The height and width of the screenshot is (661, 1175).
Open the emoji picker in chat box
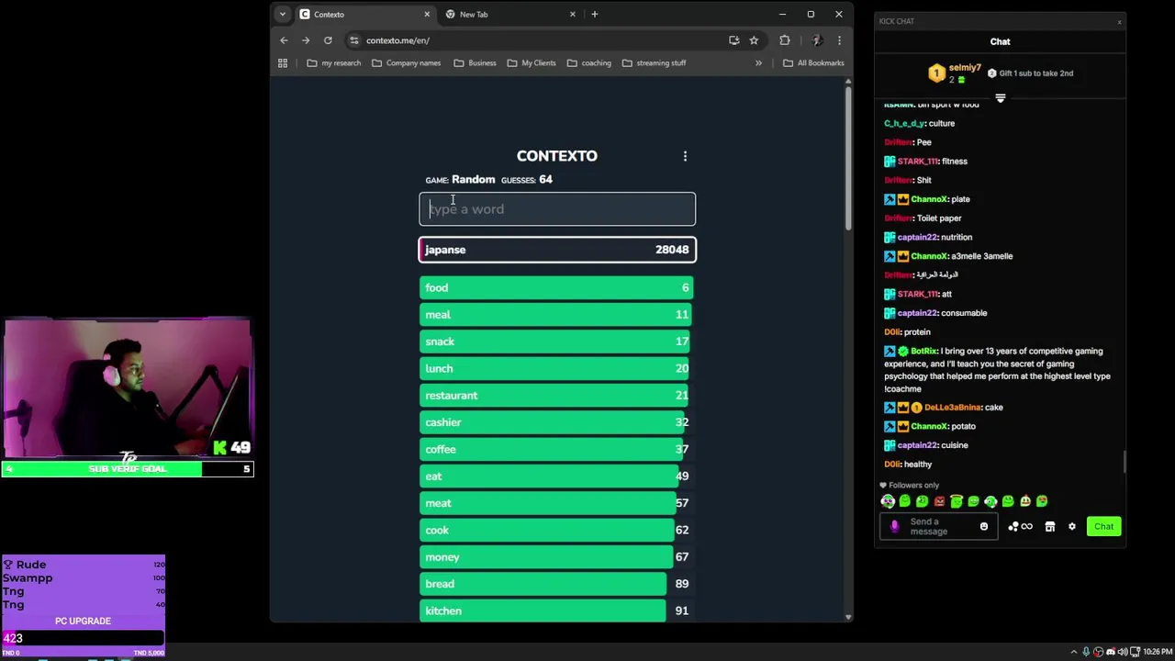pyautogui.click(x=984, y=527)
